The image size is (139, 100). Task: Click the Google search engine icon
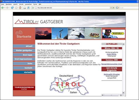[x=117, y=8]
